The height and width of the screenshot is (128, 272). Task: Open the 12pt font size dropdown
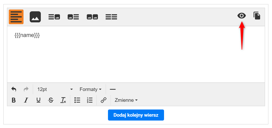click(55, 89)
